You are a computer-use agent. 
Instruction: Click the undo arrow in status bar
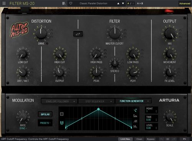click(x=162, y=139)
